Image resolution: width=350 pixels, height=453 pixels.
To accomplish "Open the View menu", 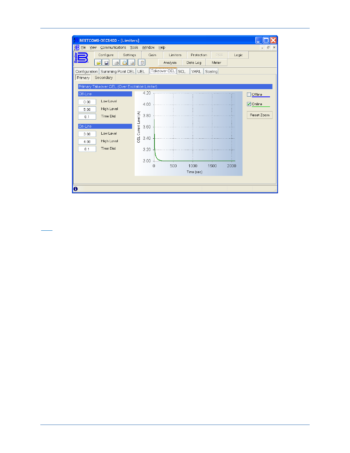I will (93, 48).
